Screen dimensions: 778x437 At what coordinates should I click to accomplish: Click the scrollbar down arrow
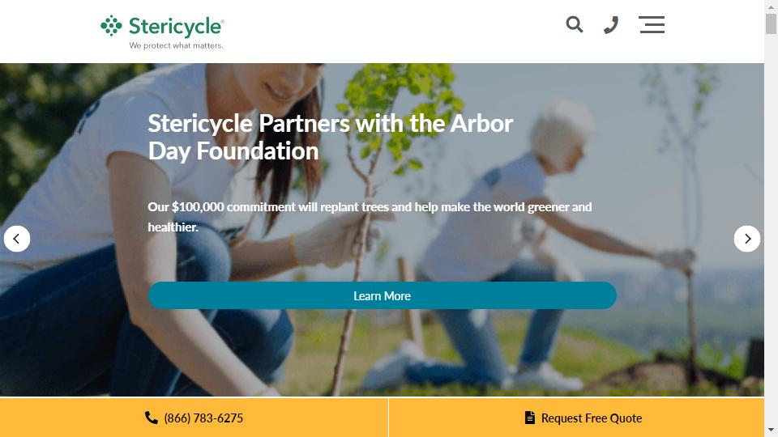pyautogui.click(x=771, y=430)
